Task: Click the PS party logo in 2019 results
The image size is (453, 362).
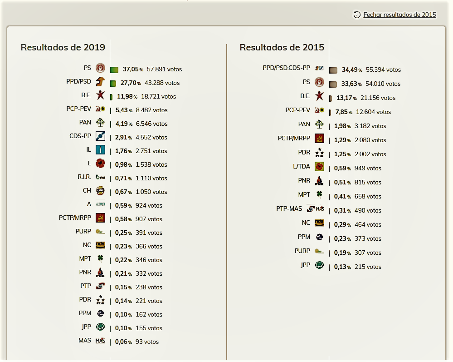Action: point(100,69)
